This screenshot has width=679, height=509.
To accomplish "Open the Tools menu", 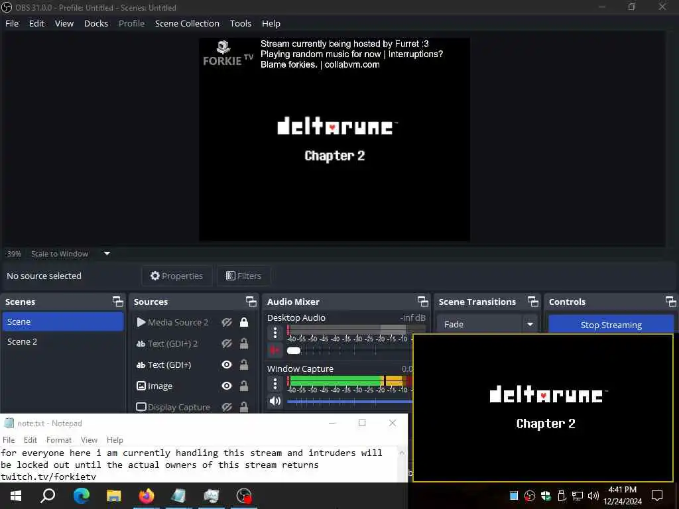I will [240, 23].
